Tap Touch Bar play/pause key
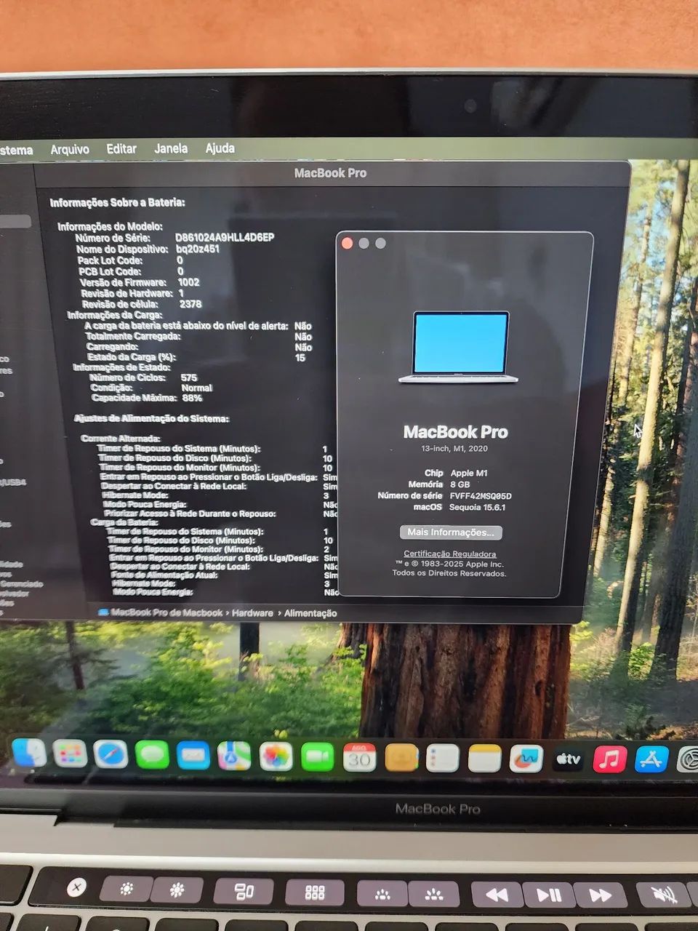This screenshot has height=931, width=698. click(x=549, y=895)
